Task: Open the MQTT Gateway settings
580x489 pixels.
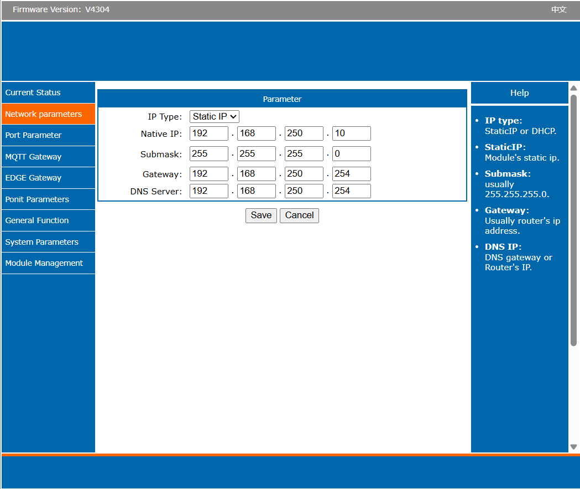Action: pos(48,157)
